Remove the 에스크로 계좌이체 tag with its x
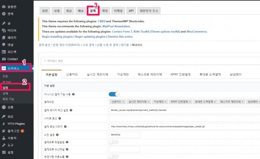260x159 pixels. coord(243,102)
